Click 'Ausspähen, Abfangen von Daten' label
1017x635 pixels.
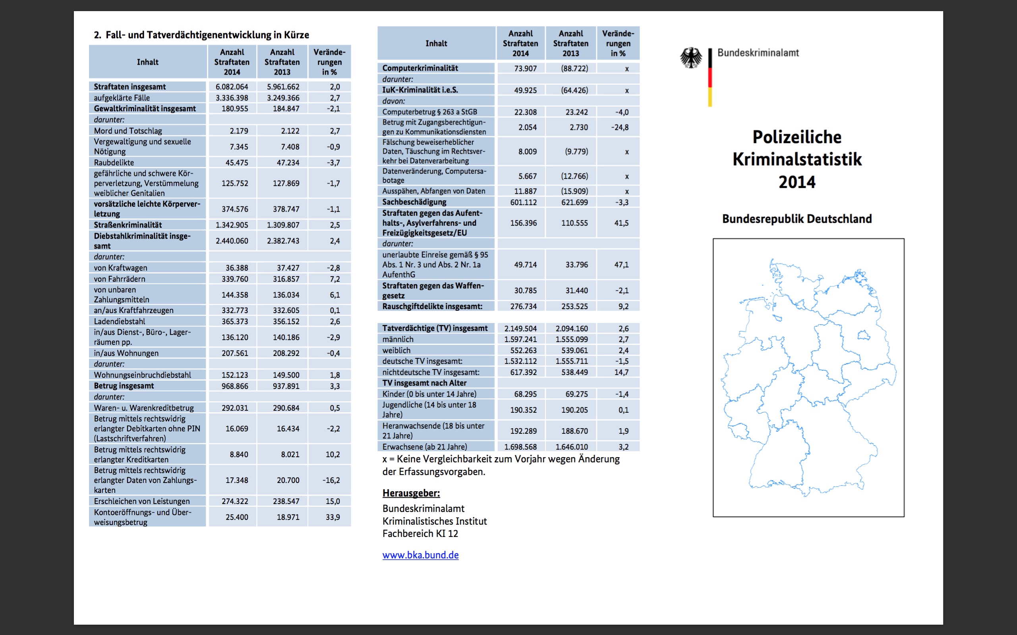(434, 190)
